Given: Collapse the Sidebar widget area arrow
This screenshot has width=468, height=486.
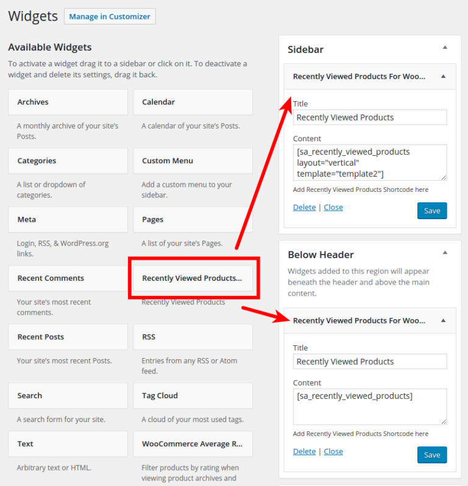Looking at the screenshot, I should (445, 48).
